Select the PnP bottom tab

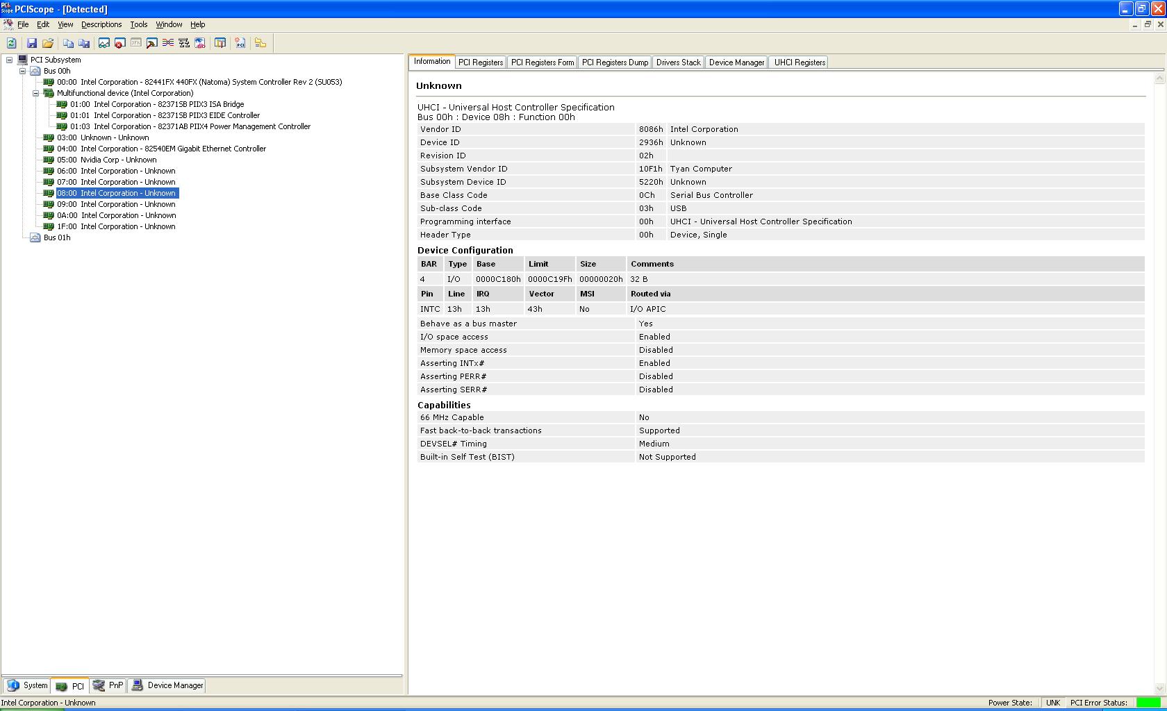[x=108, y=685]
